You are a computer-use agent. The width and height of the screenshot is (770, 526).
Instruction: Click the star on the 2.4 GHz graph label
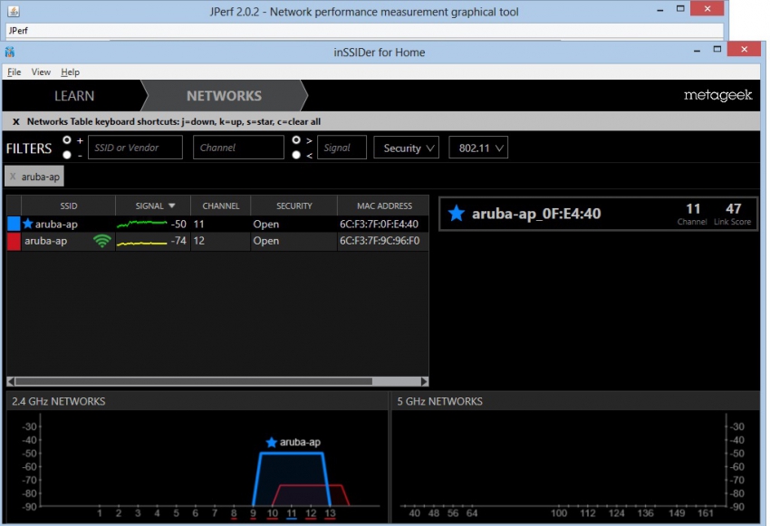click(x=272, y=442)
